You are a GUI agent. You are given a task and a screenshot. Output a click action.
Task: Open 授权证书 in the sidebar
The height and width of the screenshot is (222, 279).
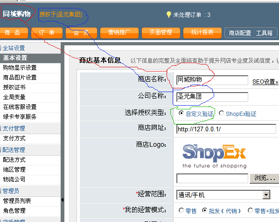tap(14, 87)
